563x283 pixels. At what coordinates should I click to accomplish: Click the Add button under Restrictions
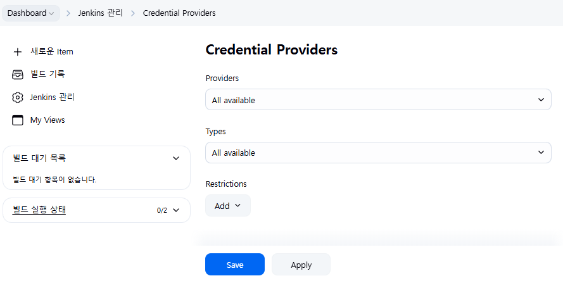click(227, 205)
